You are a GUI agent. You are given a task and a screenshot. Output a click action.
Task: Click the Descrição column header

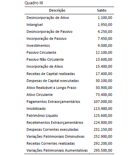point(57,10)
